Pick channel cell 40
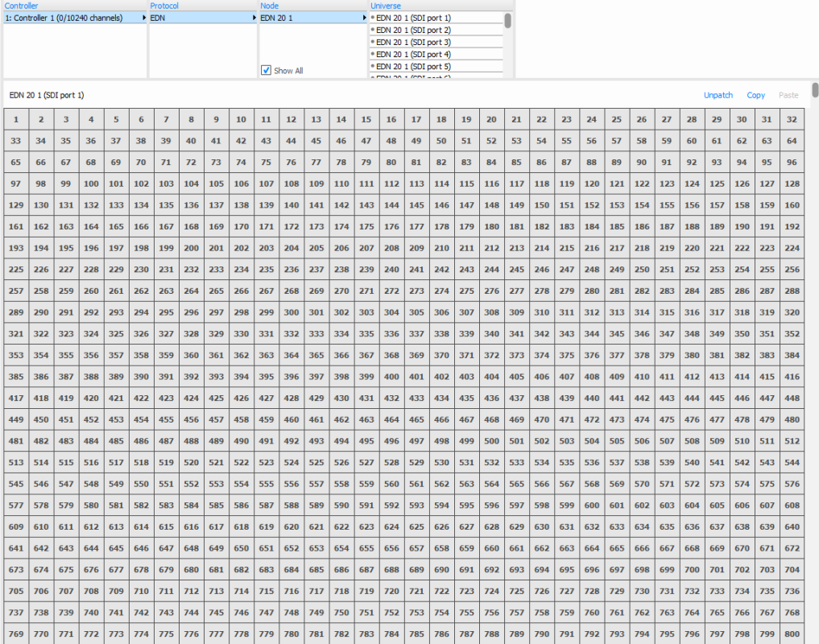 191,141
